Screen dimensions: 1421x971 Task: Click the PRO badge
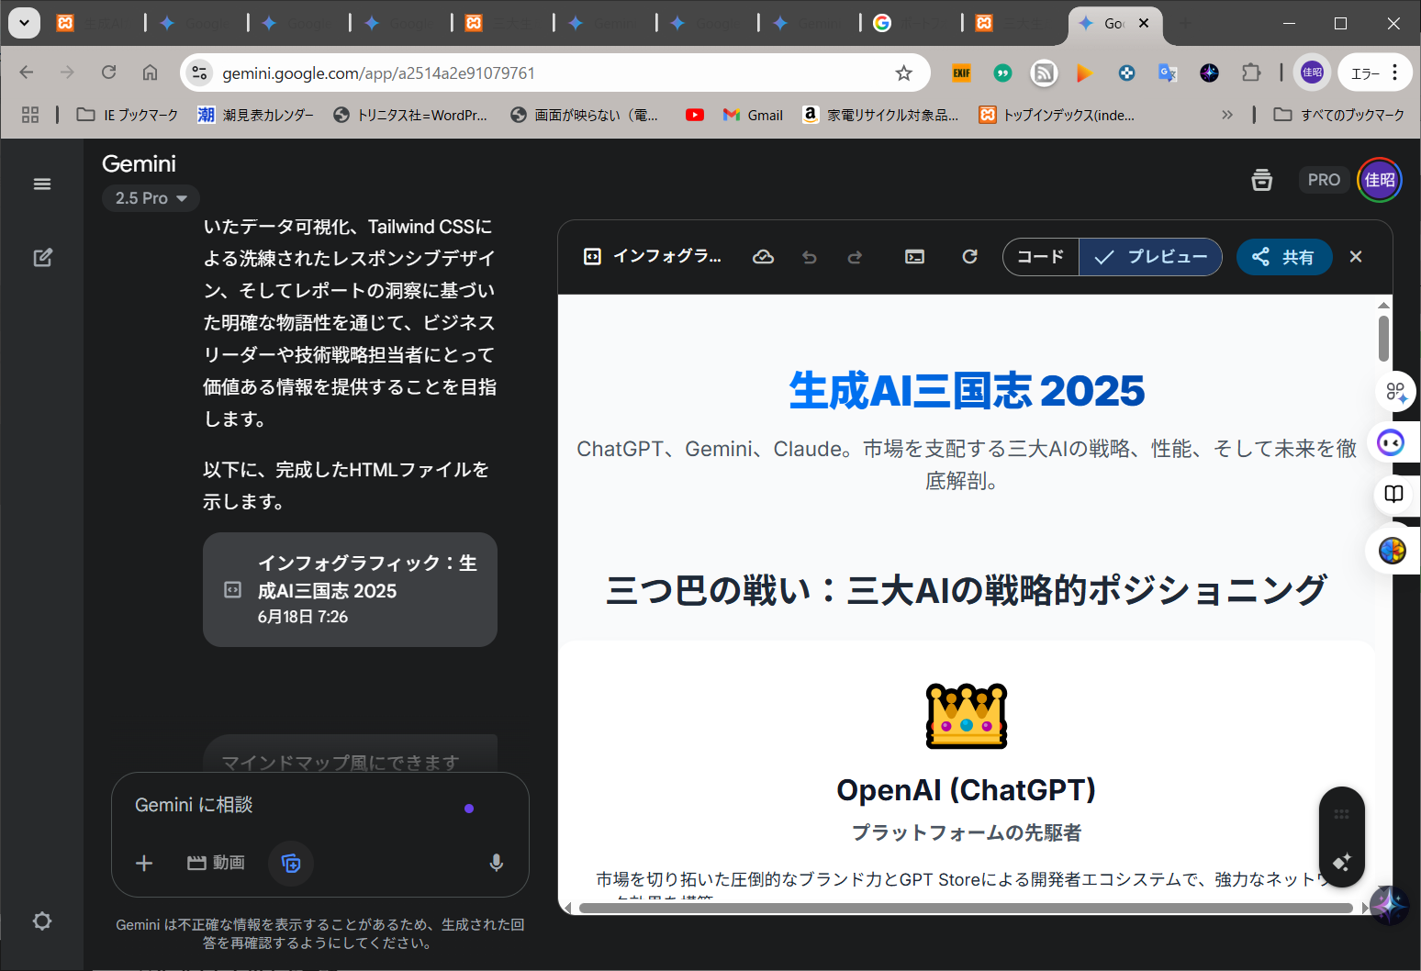click(1324, 180)
